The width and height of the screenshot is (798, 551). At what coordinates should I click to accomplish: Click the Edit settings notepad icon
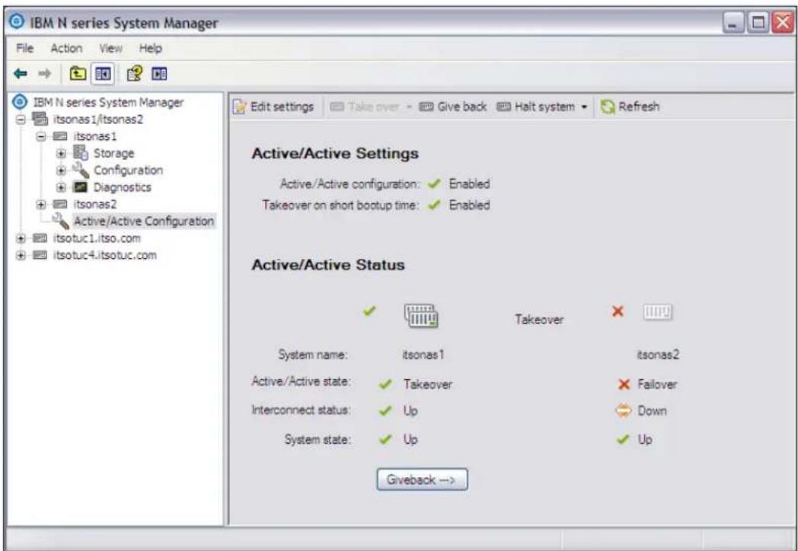coord(239,107)
